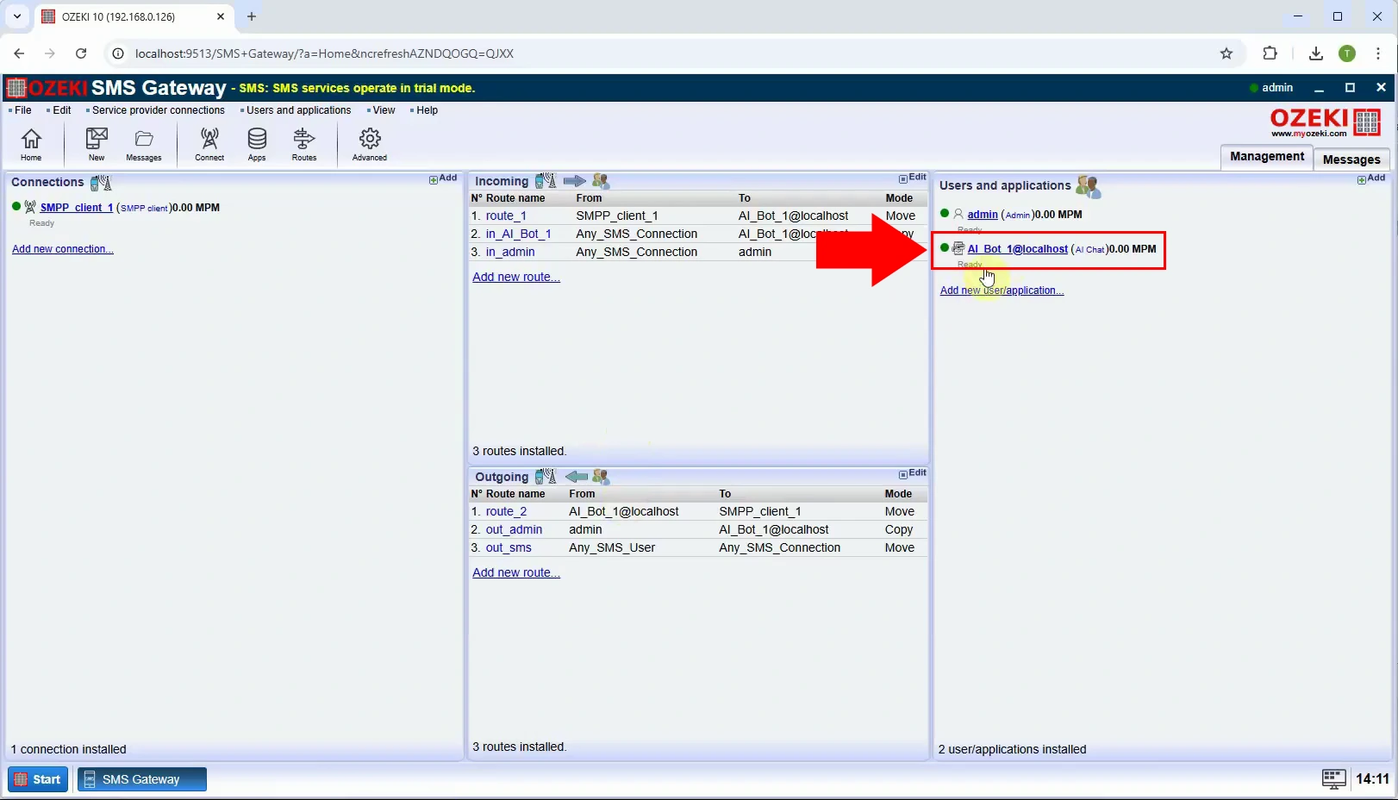
Task: Click Add new user/application link
Action: tap(1002, 291)
